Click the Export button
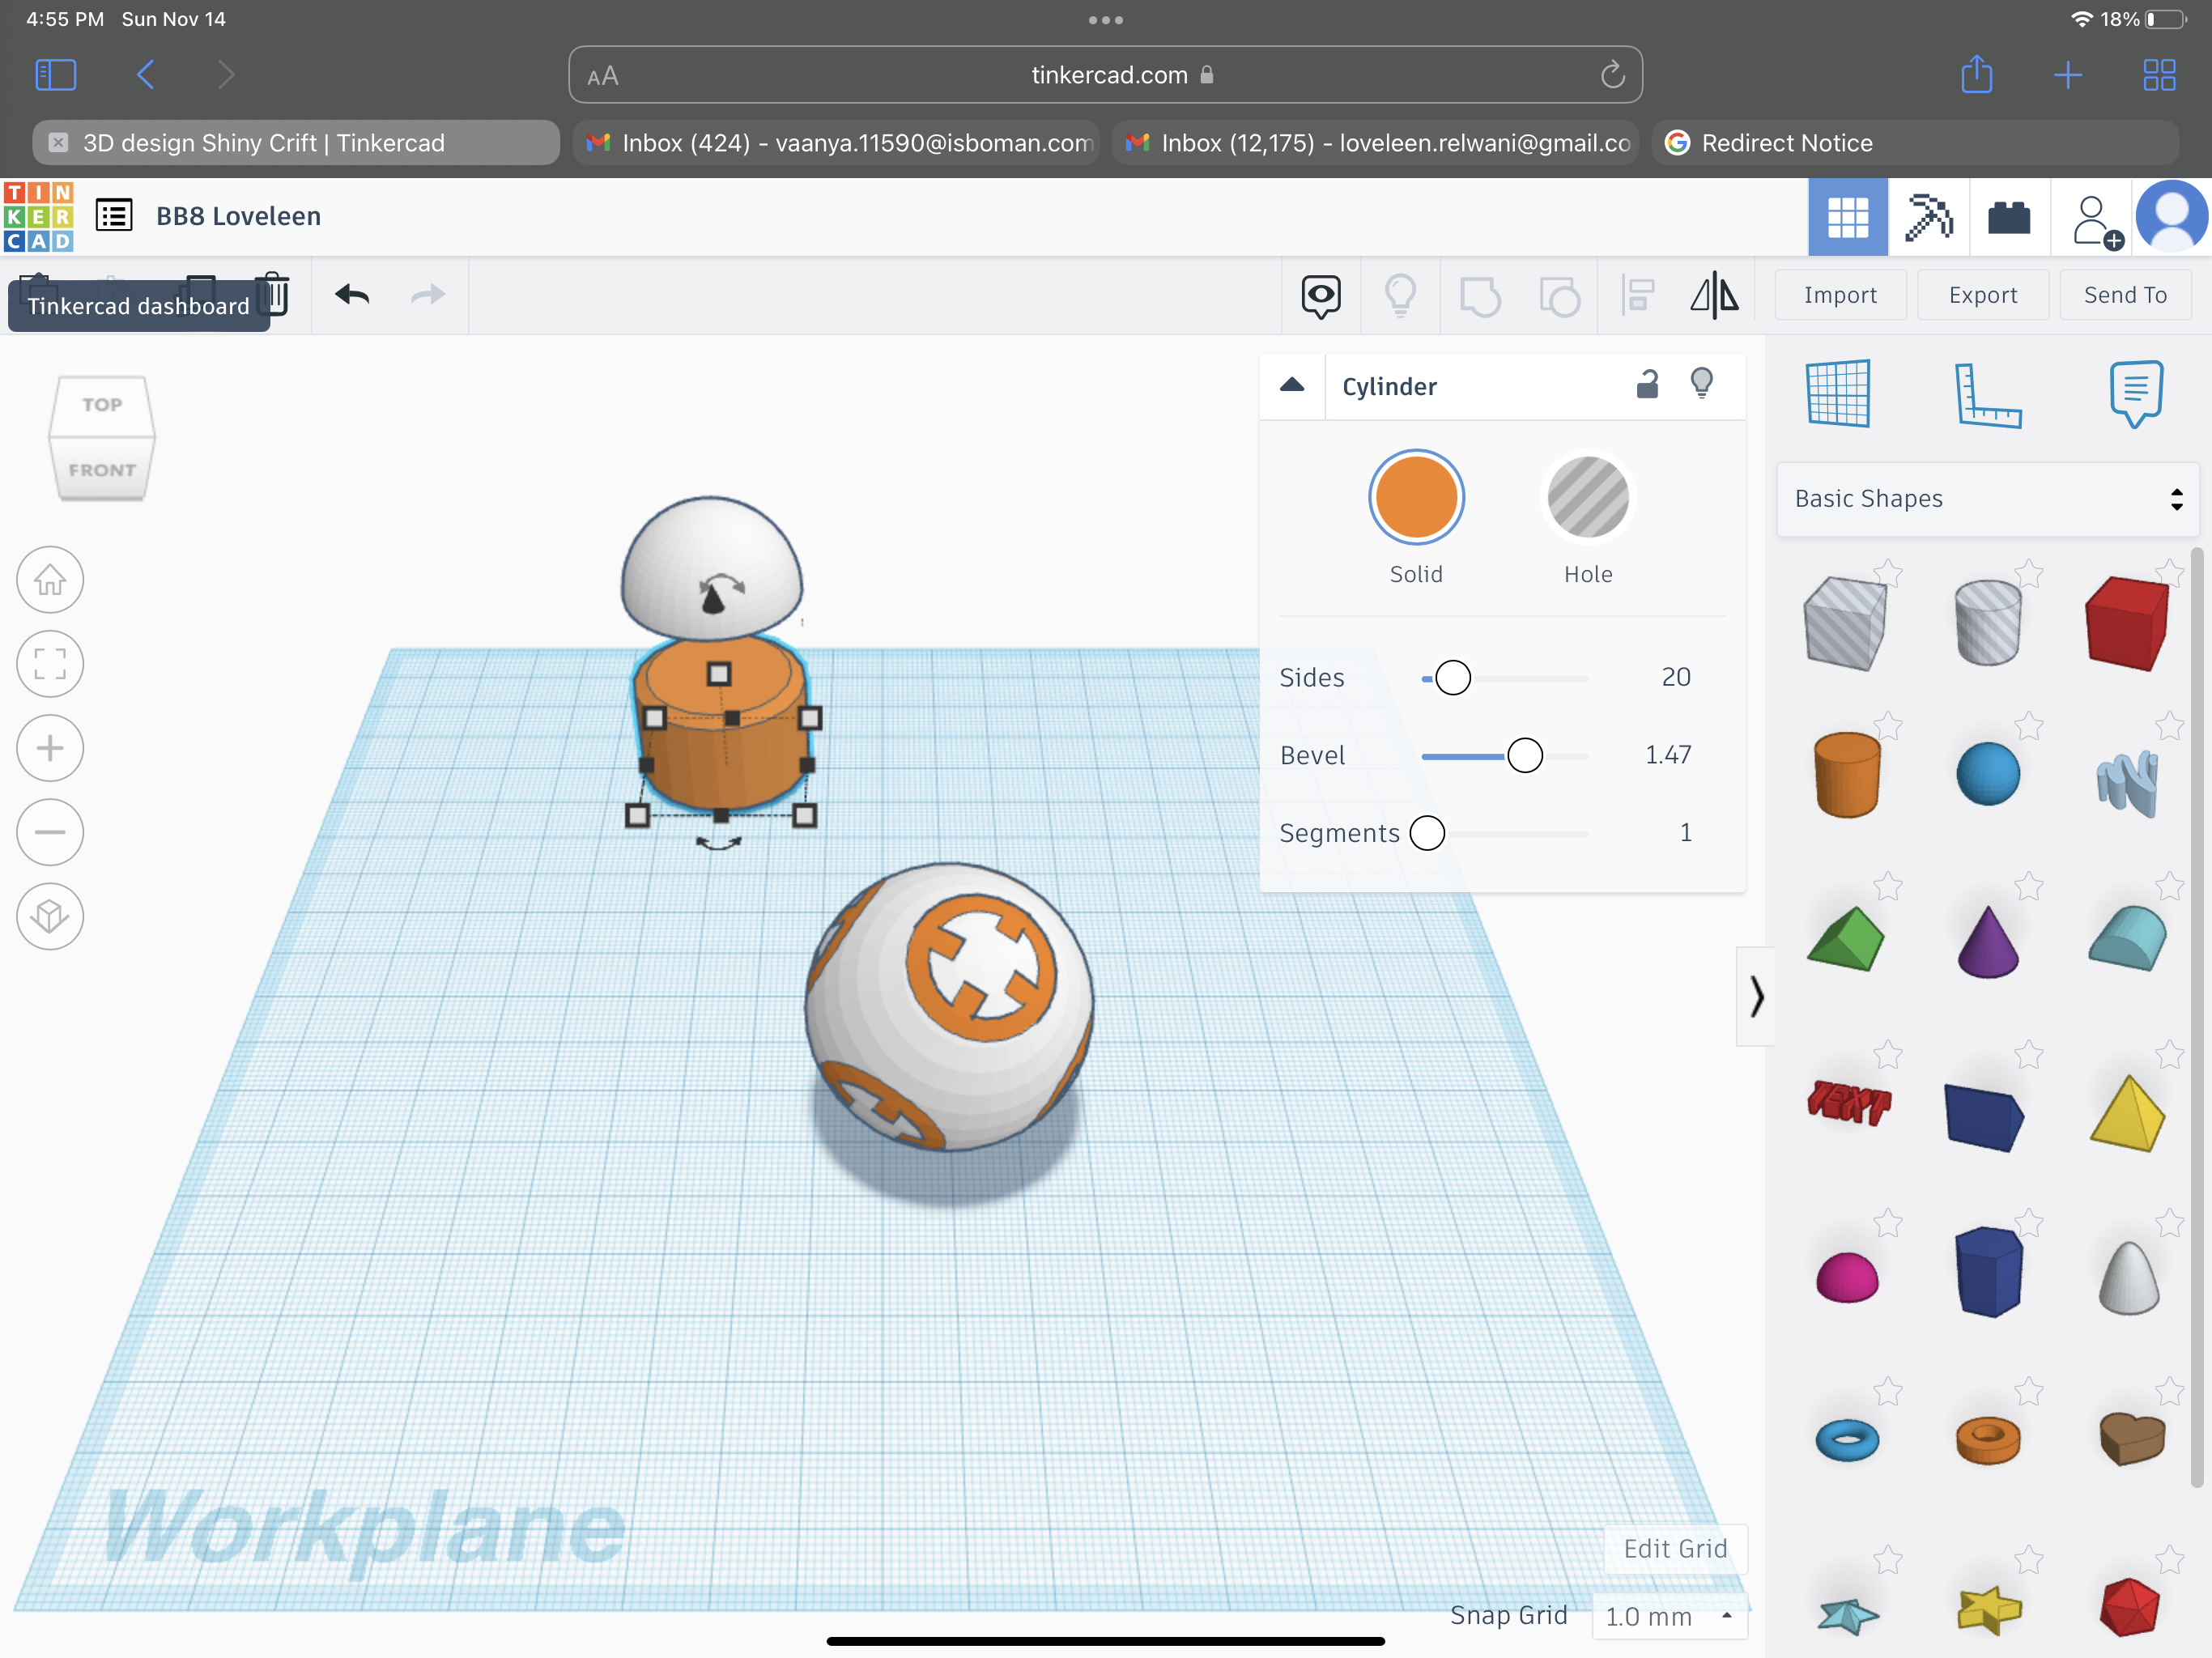 [x=1982, y=295]
